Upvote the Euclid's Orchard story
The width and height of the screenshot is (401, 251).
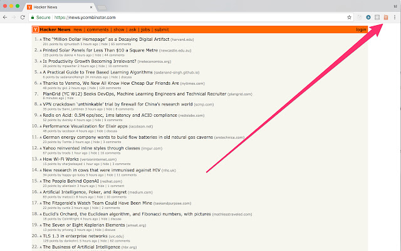[40, 215]
